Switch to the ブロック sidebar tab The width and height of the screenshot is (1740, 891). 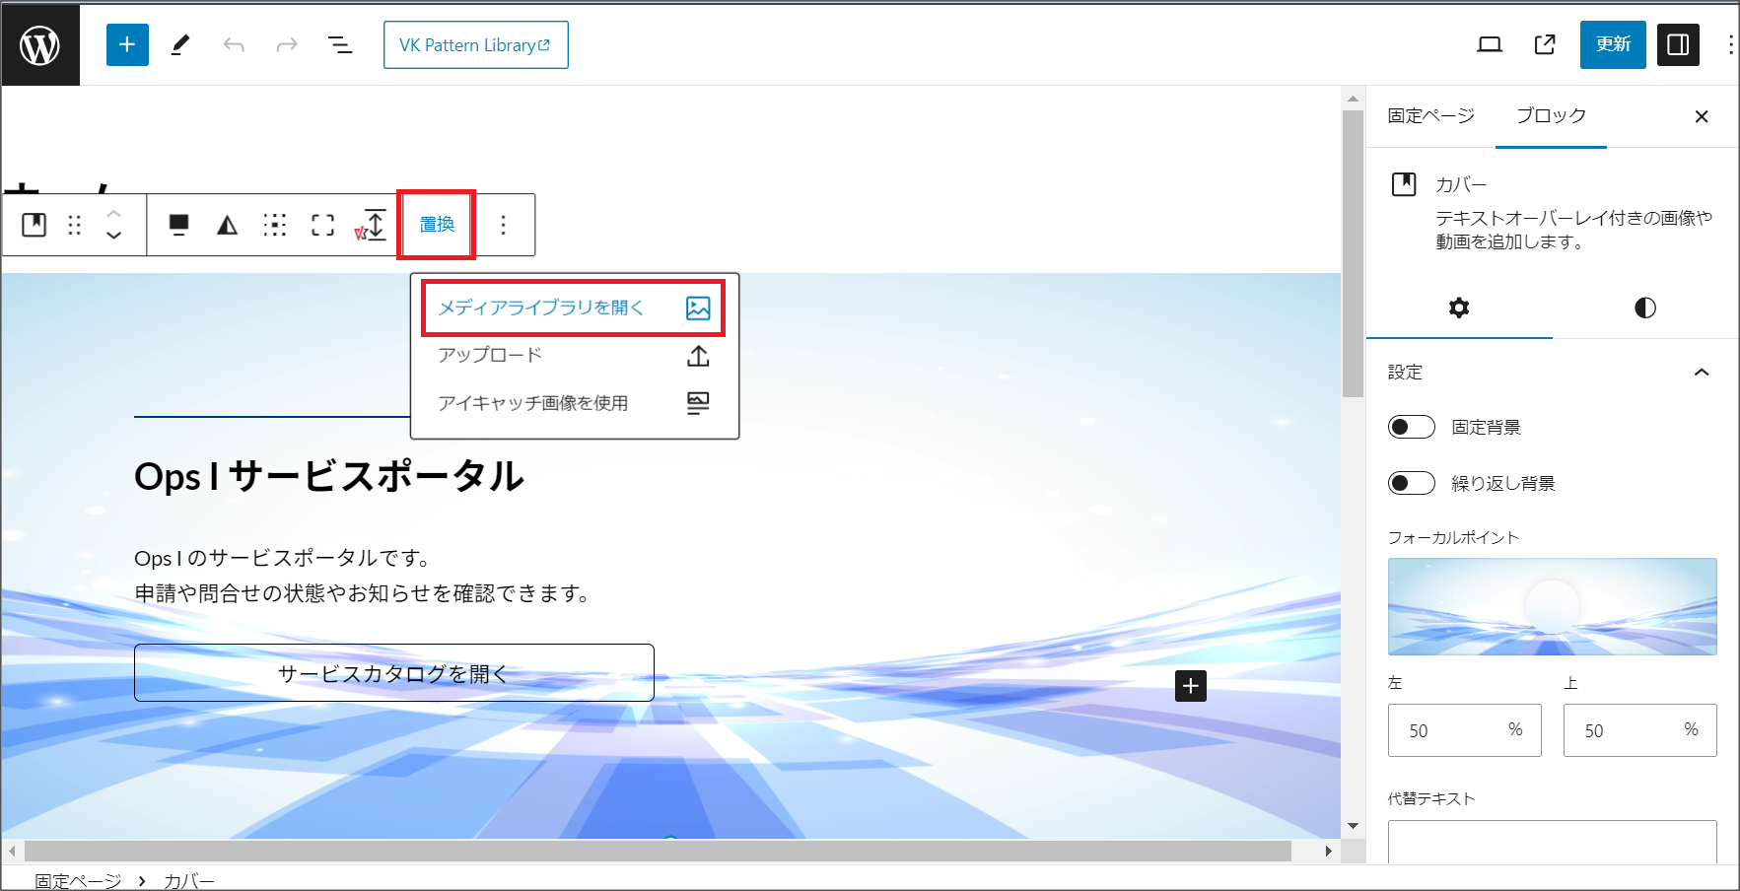[x=1551, y=116]
